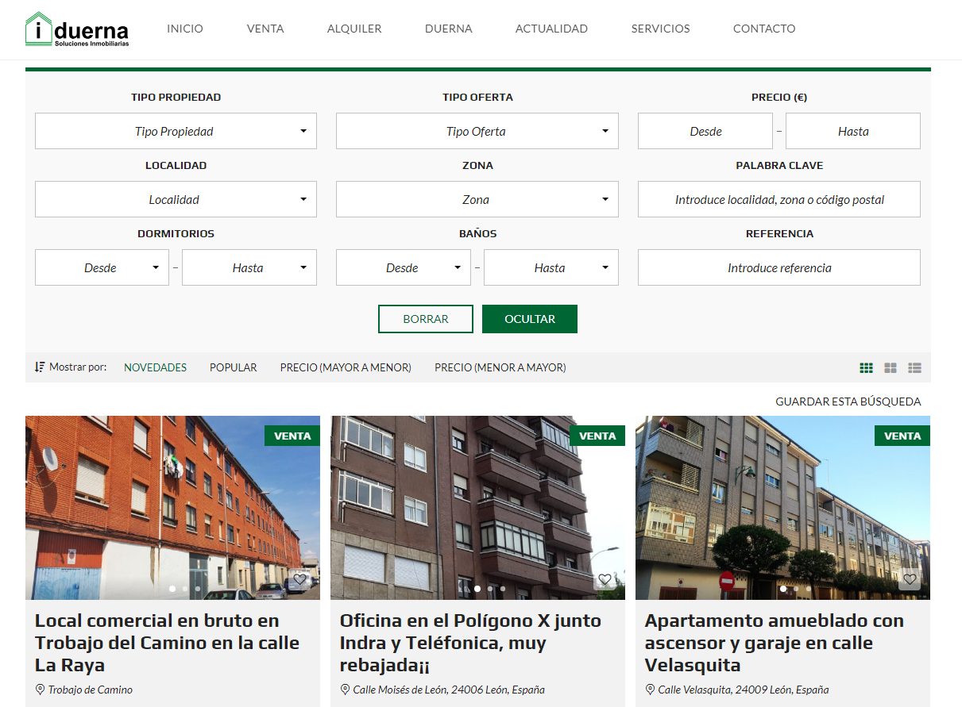This screenshot has height=707, width=962.
Task: Favorite the Local comercial listing with heart
Action: (x=299, y=580)
